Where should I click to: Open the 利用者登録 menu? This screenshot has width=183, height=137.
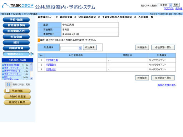[16, 48]
